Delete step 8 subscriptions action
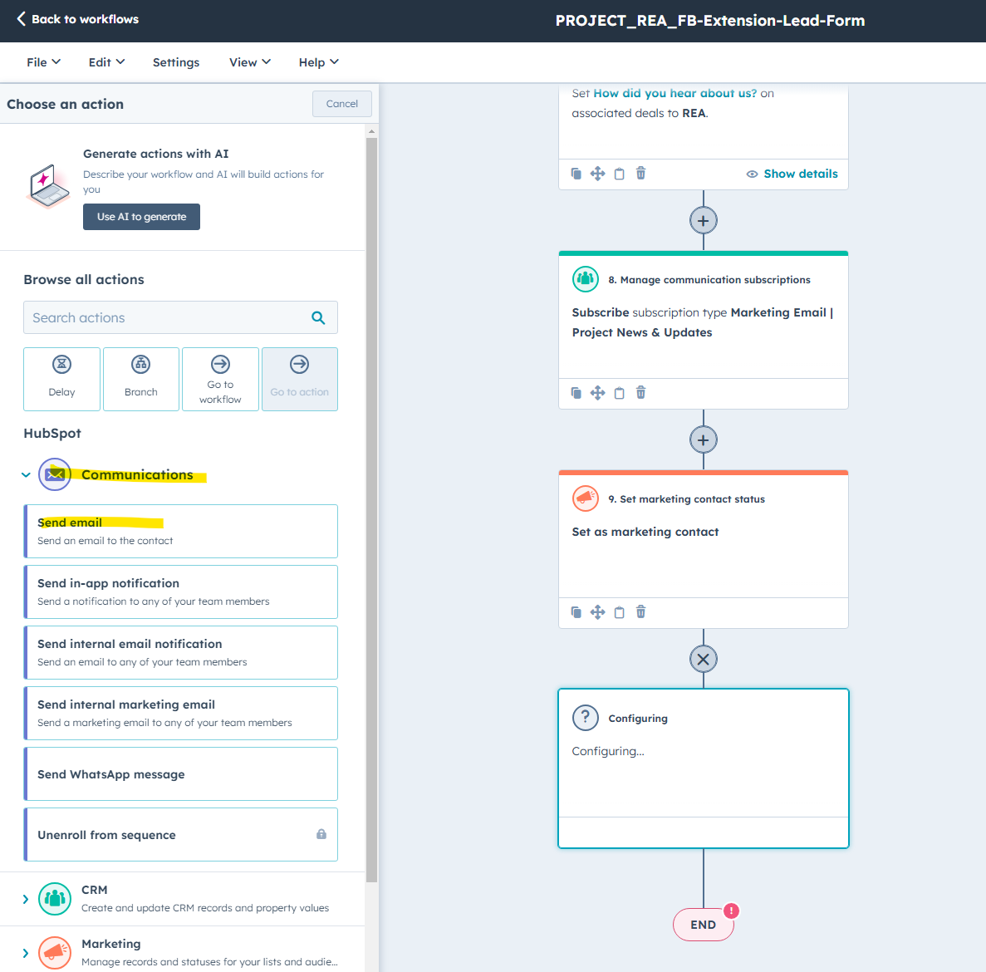The height and width of the screenshot is (972, 986). click(x=640, y=392)
